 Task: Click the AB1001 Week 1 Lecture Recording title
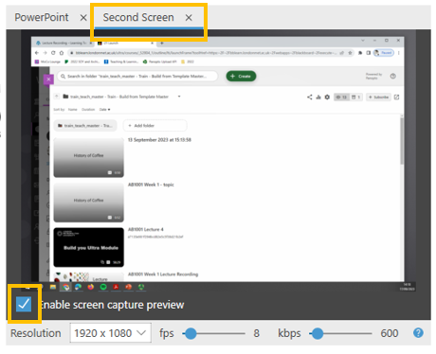[163, 274]
